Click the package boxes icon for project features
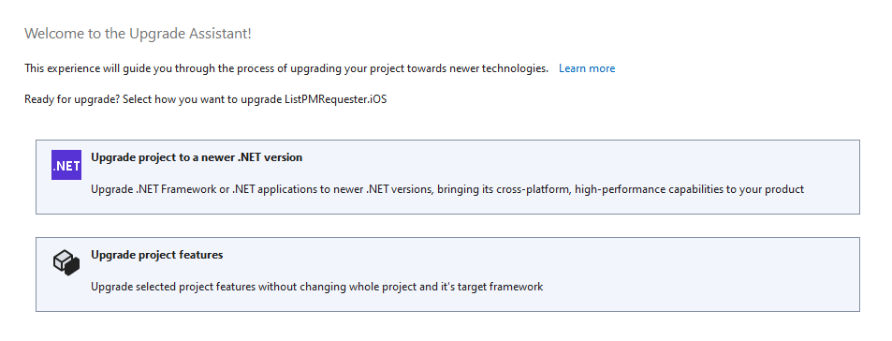 (66, 262)
